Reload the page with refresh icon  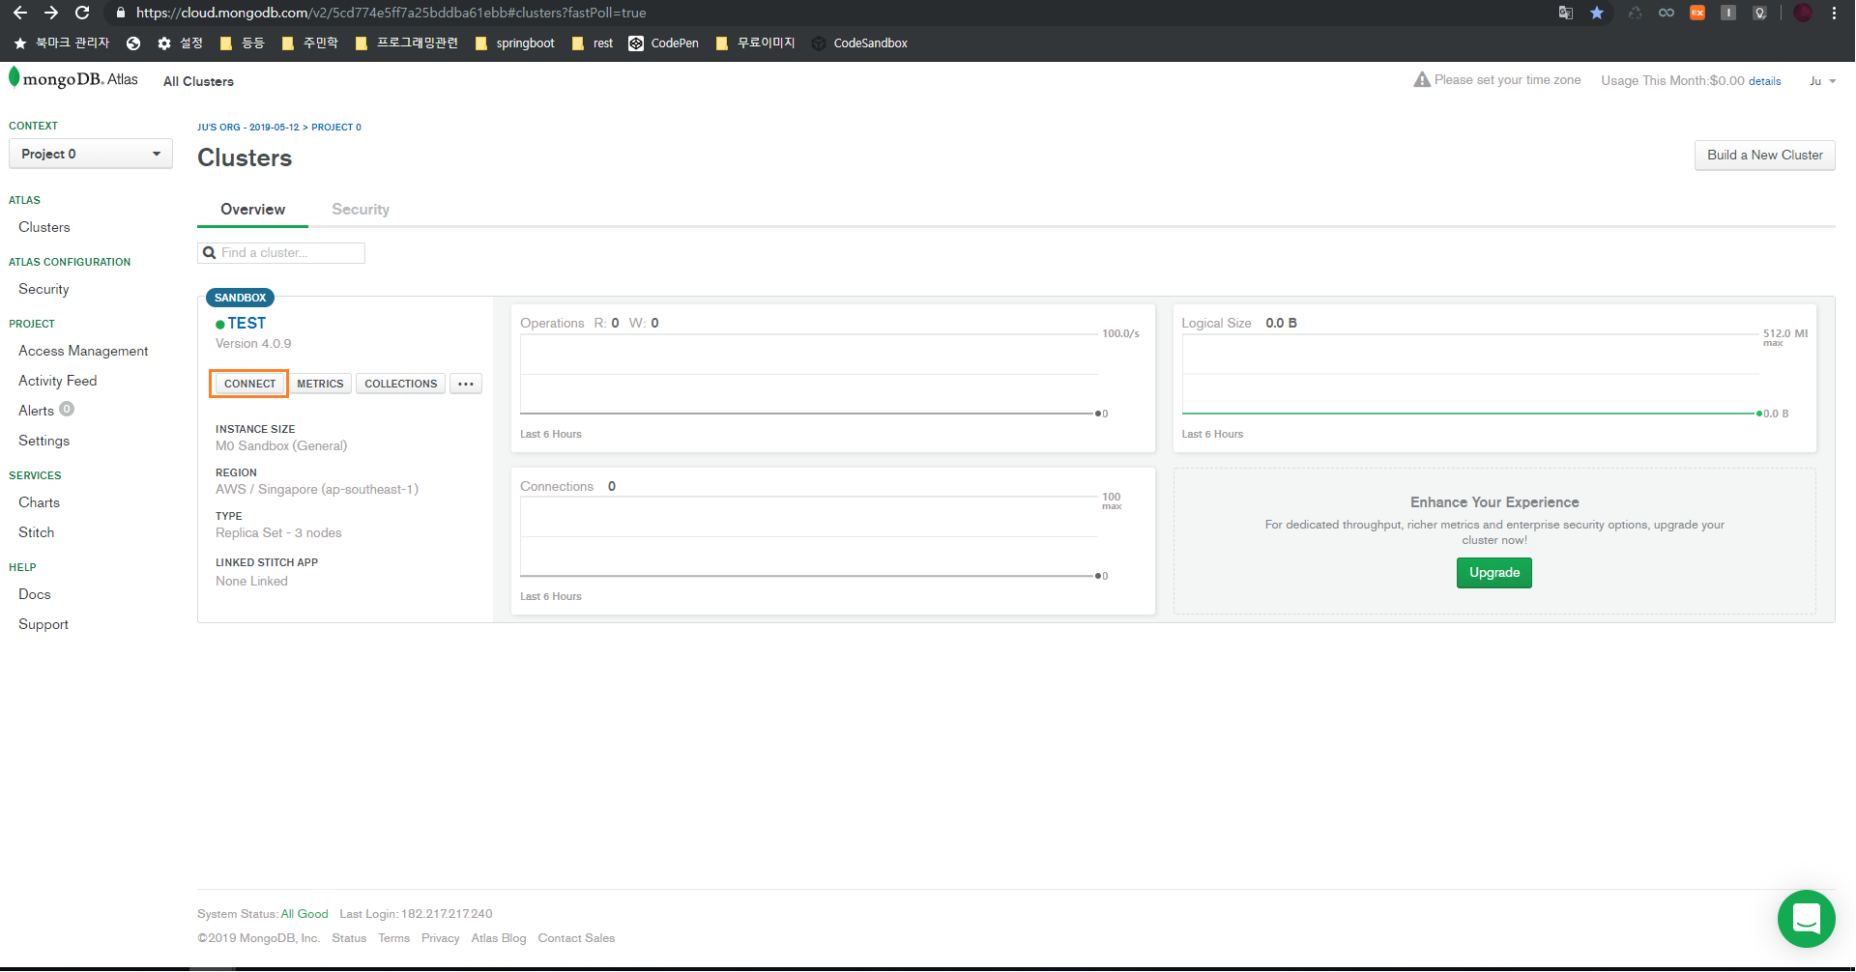pyautogui.click(x=82, y=13)
